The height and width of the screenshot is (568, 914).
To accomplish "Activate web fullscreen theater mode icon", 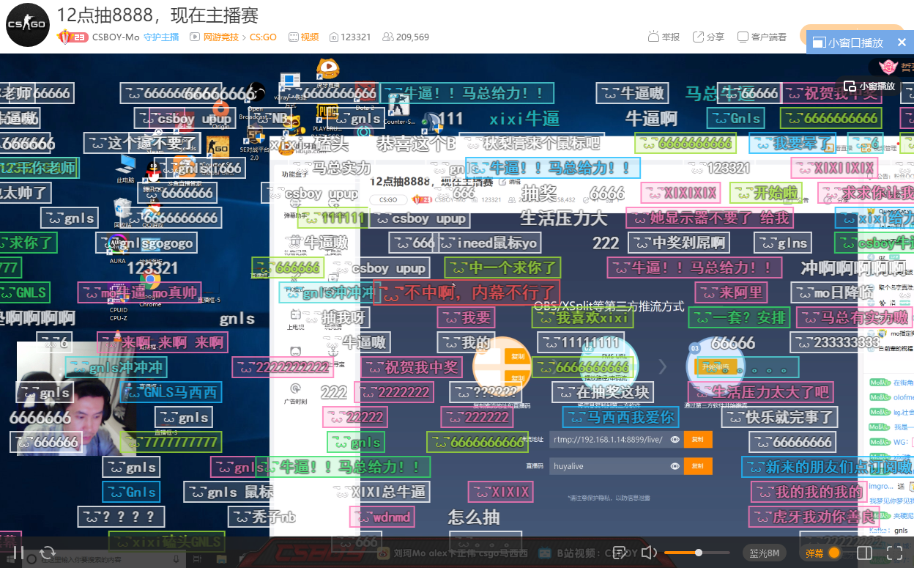I will point(864,552).
